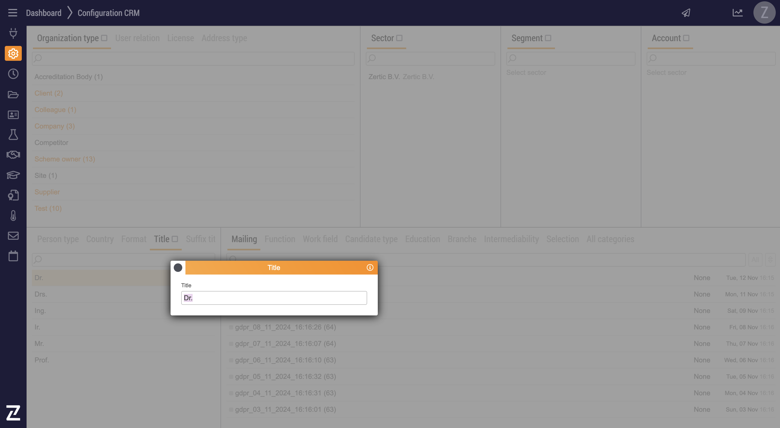This screenshot has height=428, width=780.
Task: Open the user avatar Z menu
Action: pyautogui.click(x=764, y=13)
